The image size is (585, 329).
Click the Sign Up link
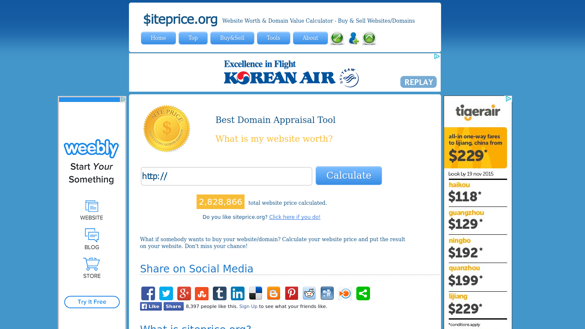point(248,306)
